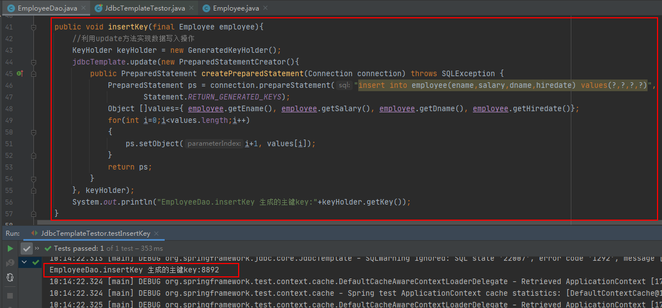Image resolution: width=662 pixels, height=308 pixels.
Task: Click 'return ps;' statement
Action: click(130, 167)
